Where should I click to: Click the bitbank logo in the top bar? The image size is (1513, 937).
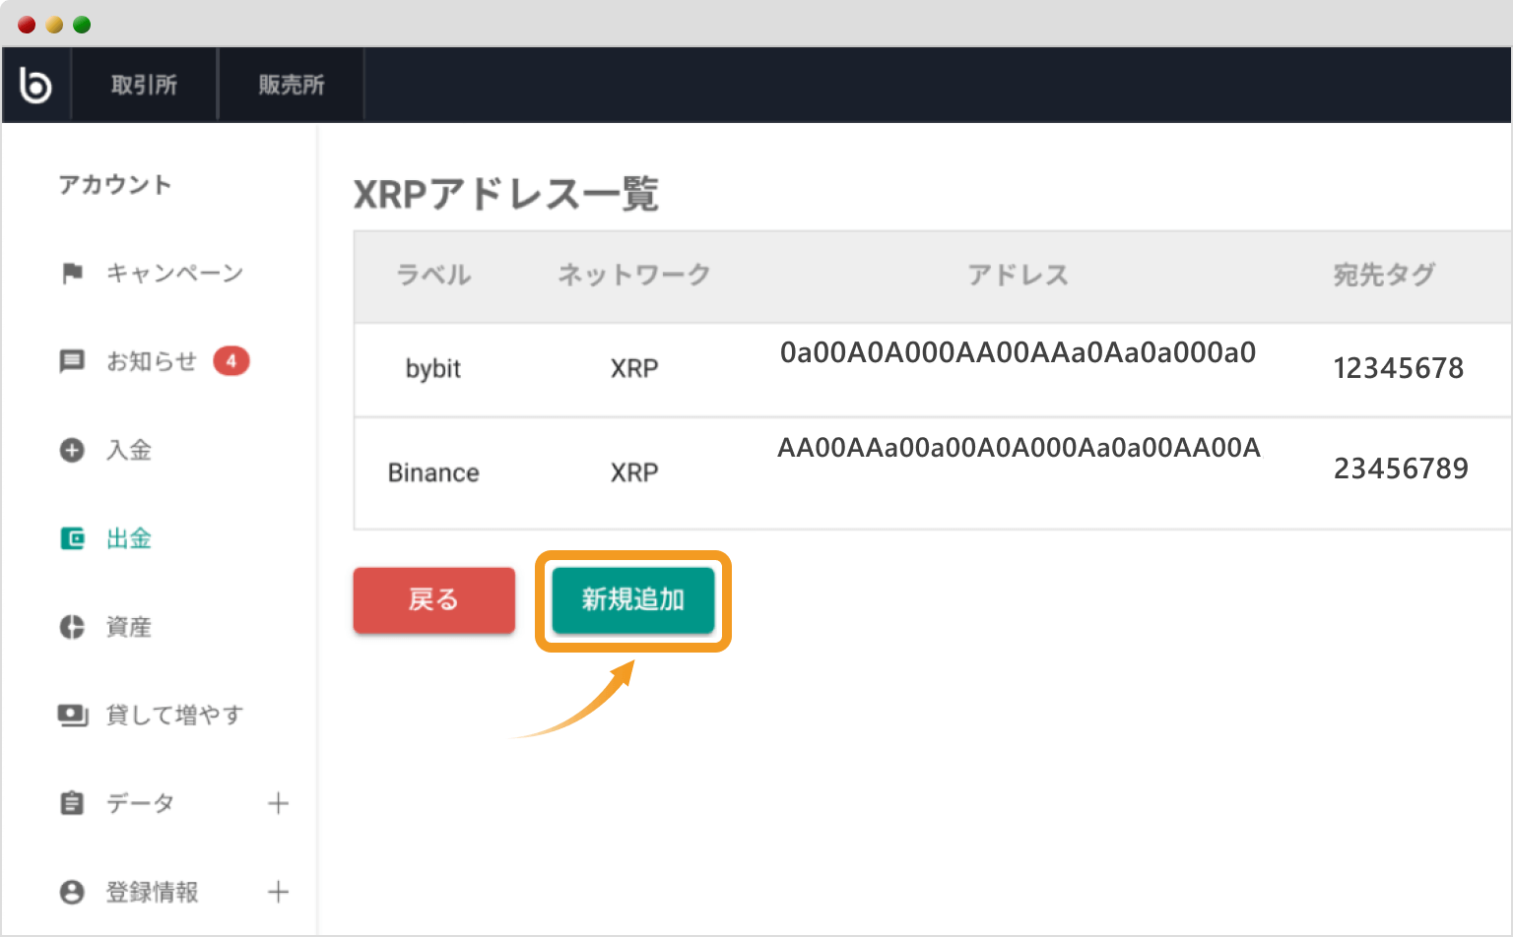36,84
